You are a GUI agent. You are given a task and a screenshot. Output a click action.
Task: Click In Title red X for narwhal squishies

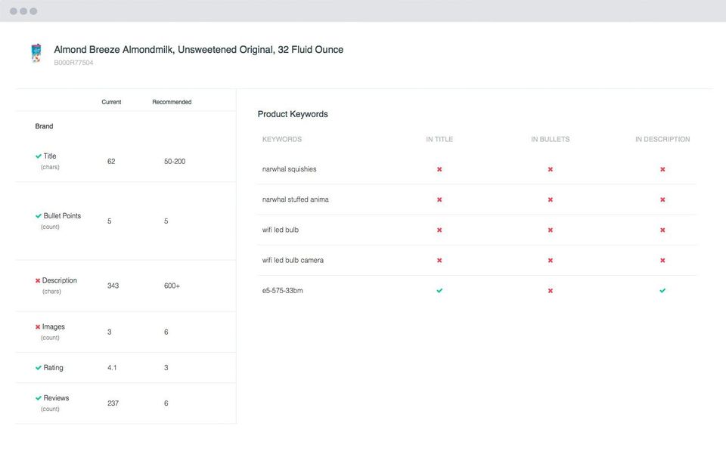click(439, 169)
